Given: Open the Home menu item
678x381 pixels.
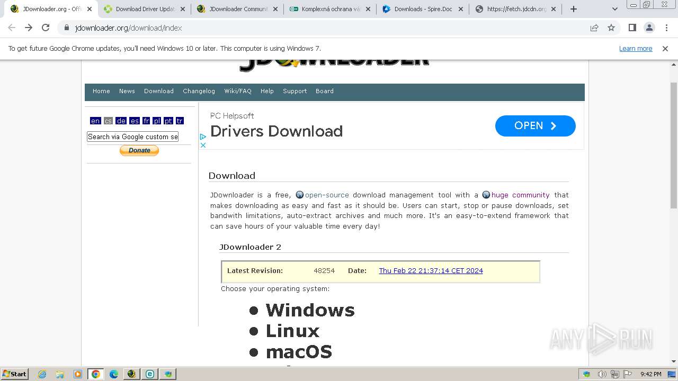Looking at the screenshot, I should click(101, 91).
